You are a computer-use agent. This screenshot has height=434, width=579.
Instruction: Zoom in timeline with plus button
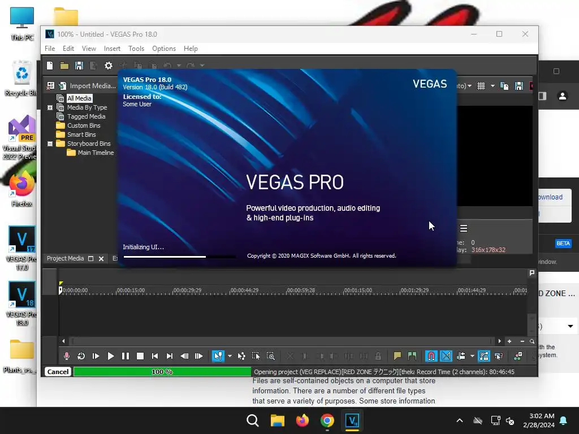point(509,341)
